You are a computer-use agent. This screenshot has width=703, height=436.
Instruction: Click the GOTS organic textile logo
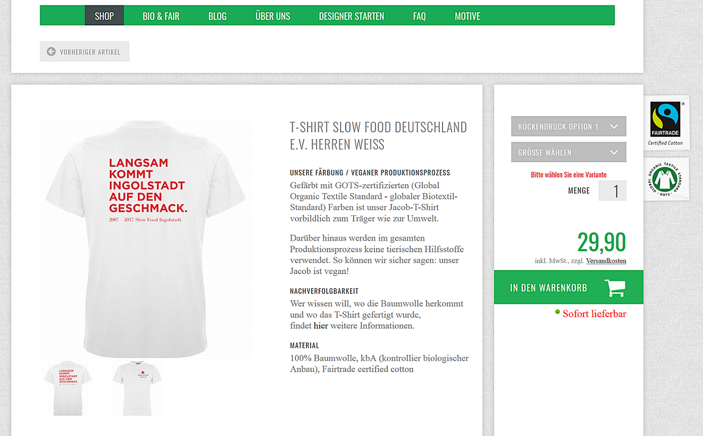point(665,180)
